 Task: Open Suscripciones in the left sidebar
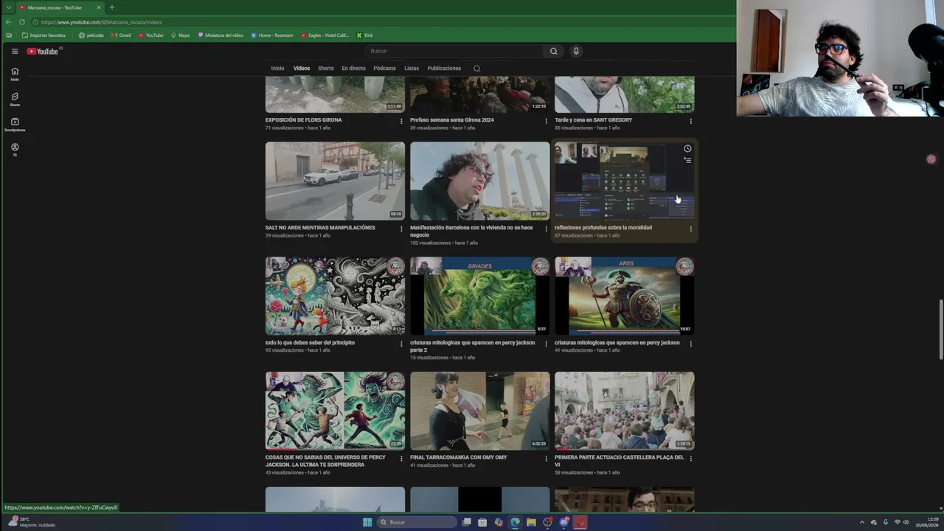(x=15, y=124)
